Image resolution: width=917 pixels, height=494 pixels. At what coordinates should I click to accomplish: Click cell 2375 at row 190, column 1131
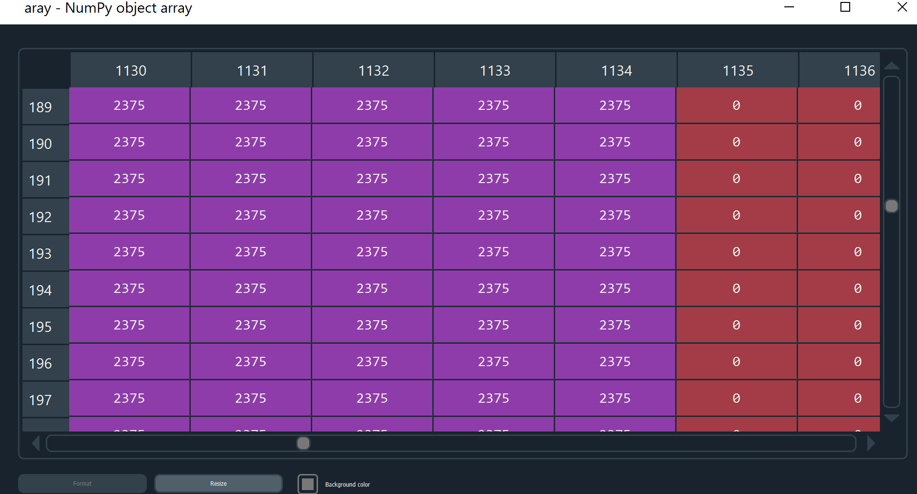coord(251,142)
